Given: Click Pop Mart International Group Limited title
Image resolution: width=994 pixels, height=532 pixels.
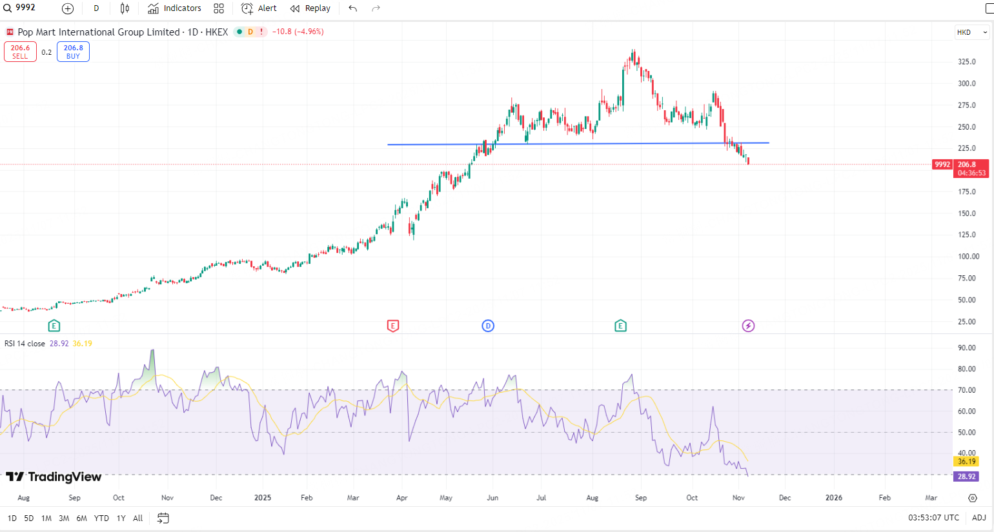Looking at the screenshot, I should (99, 32).
